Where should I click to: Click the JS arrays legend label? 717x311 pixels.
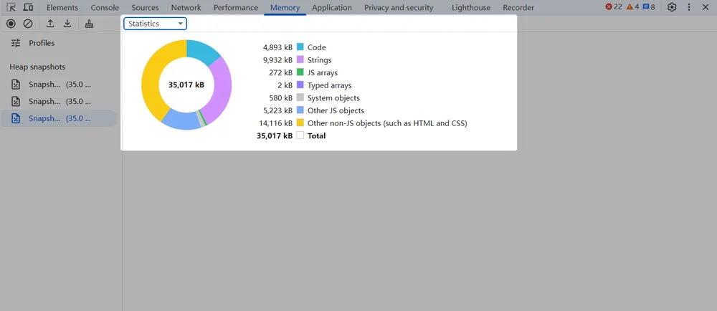(323, 72)
